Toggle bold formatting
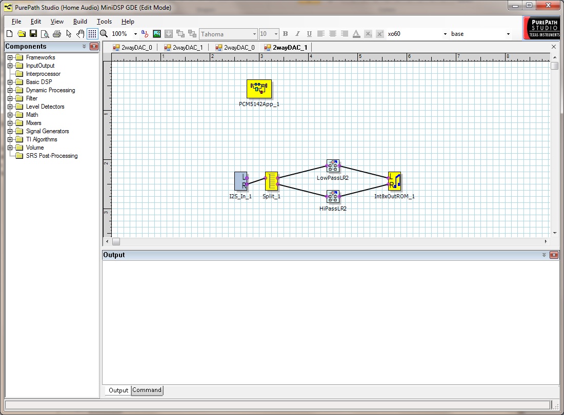This screenshot has height=415, width=564. (x=285, y=34)
